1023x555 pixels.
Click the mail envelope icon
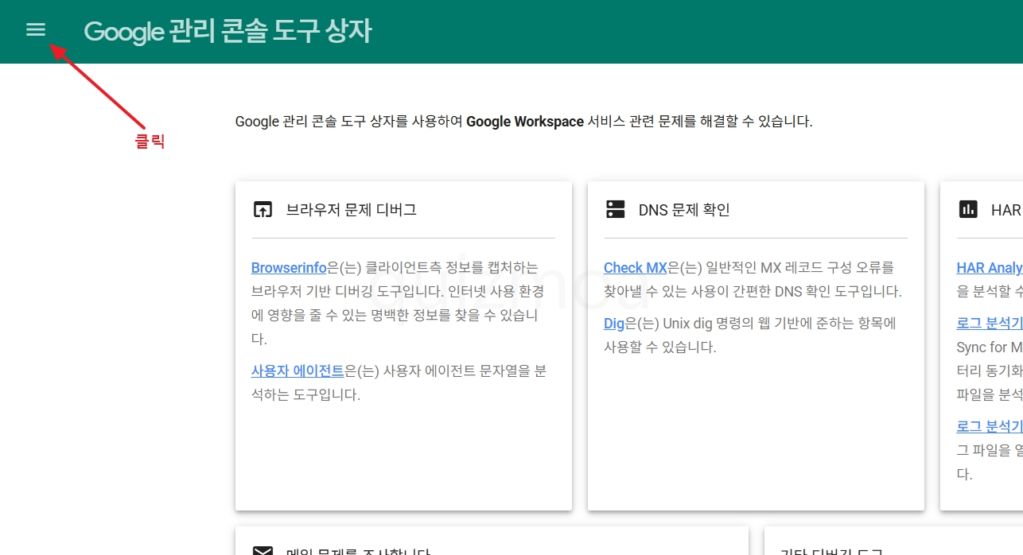coord(263,550)
